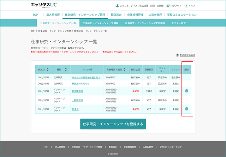Click footer 仕事研究・インターンシップ管理 link
This screenshot has width=226, height=157.
(x=87, y=147)
